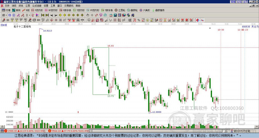Switch to K线 candlestick chart
This screenshot has height=138, width=259.
click(x=26, y=10)
